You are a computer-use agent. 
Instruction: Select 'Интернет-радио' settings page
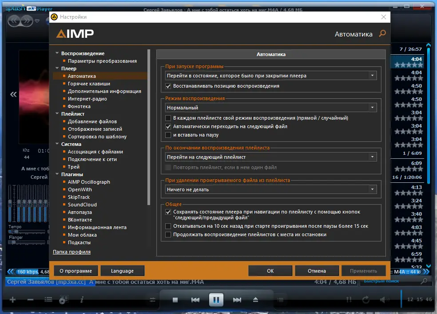pos(87,99)
